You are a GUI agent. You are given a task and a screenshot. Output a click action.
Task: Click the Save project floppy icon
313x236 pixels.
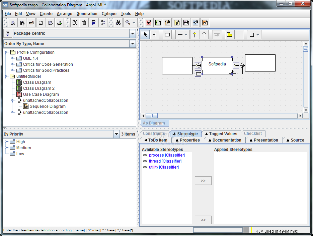[x=41, y=23]
